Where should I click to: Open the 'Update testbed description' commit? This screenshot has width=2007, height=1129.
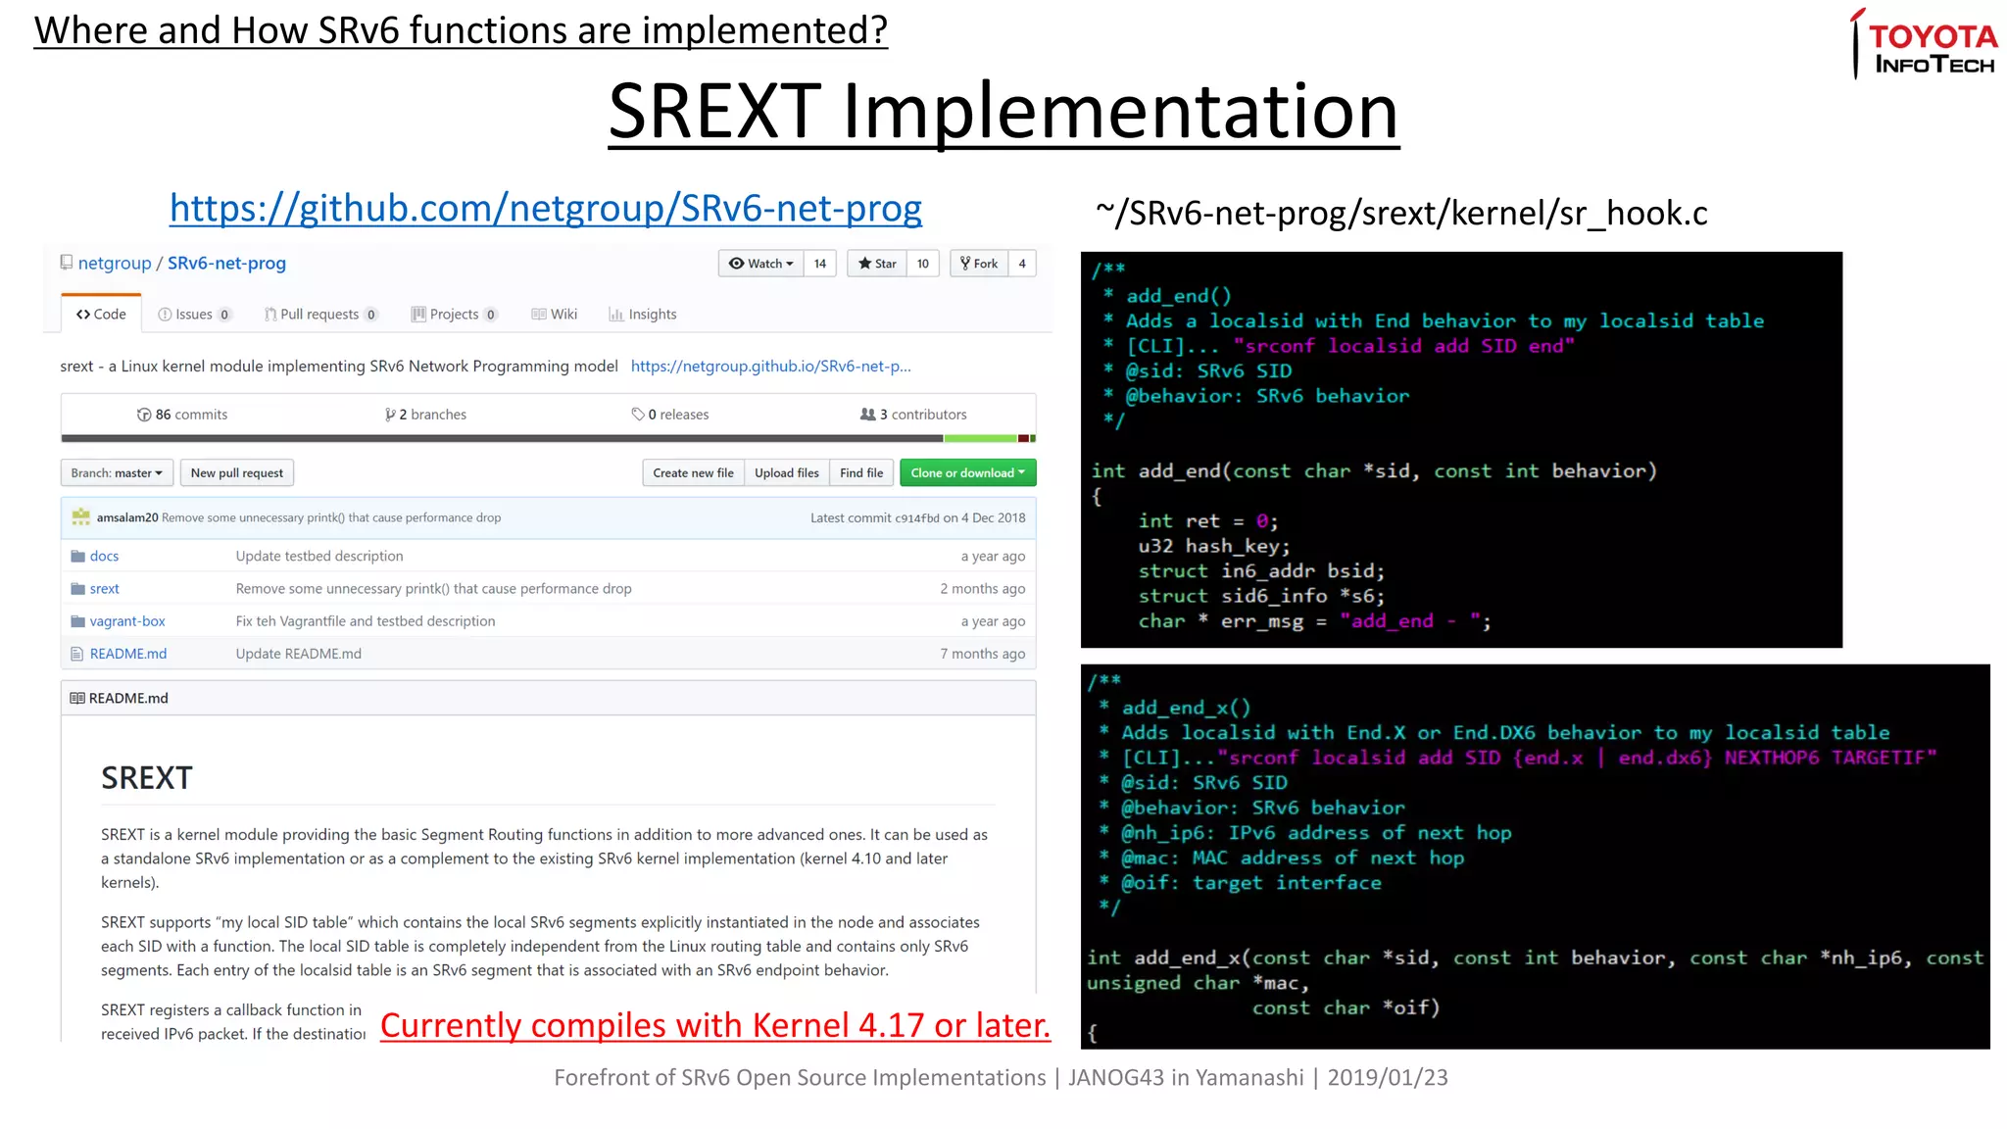click(319, 556)
